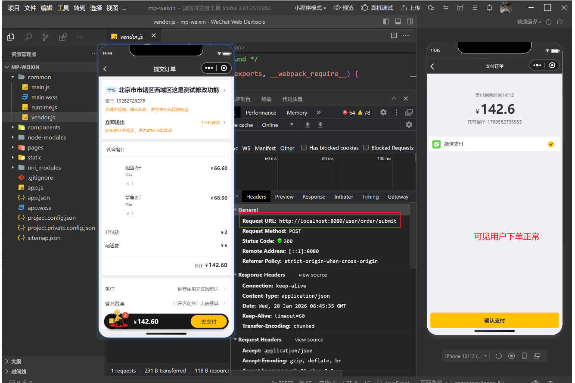575x383 pixels.
Task: Click the detach simulator window icon
Action: point(537,356)
